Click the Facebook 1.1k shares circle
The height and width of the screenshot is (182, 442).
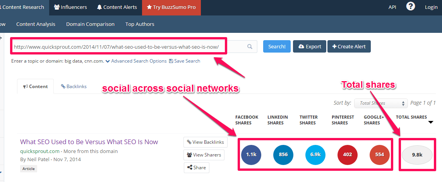click(251, 155)
